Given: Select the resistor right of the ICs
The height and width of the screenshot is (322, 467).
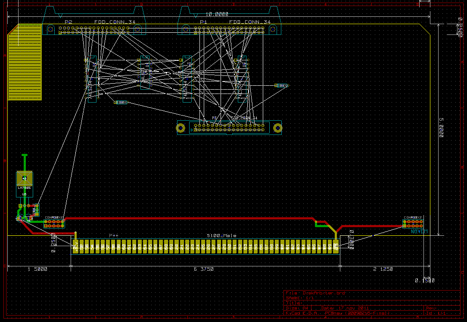Looking at the screenshot, I should 282,86.
